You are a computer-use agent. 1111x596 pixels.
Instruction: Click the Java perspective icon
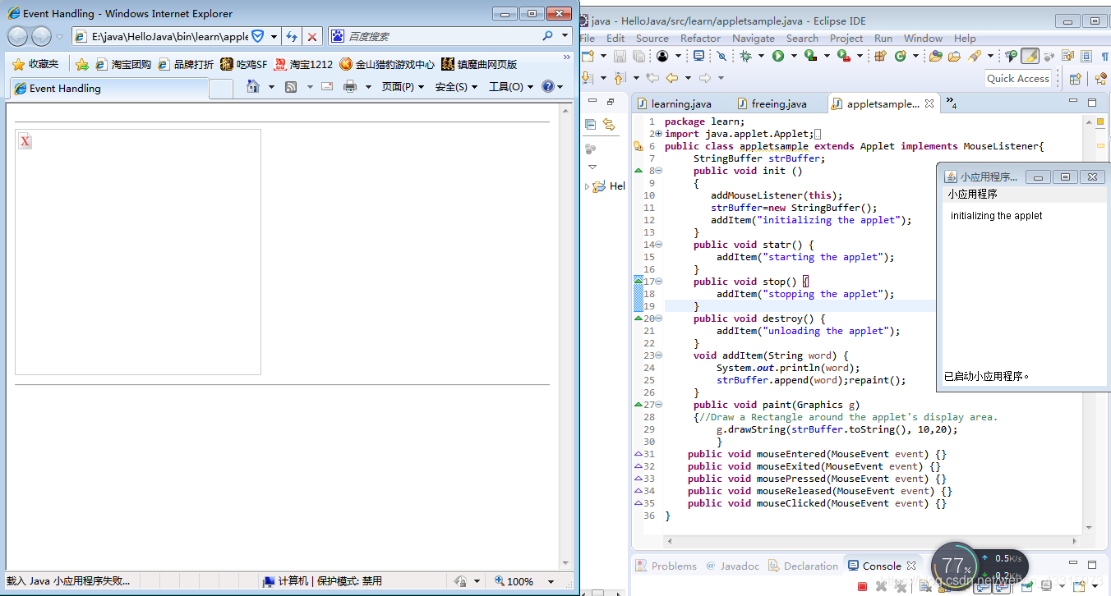click(1102, 79)
